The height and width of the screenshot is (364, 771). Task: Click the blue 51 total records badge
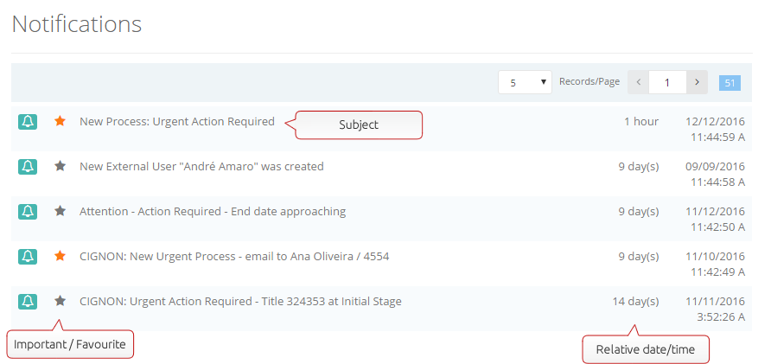(730, 83)
